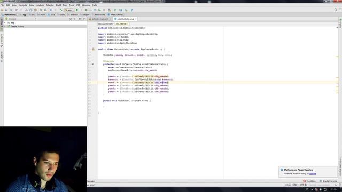Screen dimensions: 342x192
Task: Click MainActivity in navigation breadcrumb
Action: 115,15
